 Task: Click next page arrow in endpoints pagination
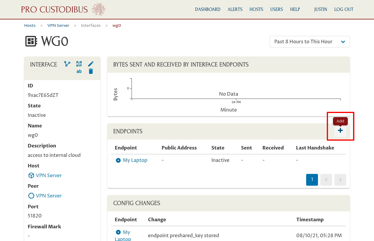tap(340, 180)
